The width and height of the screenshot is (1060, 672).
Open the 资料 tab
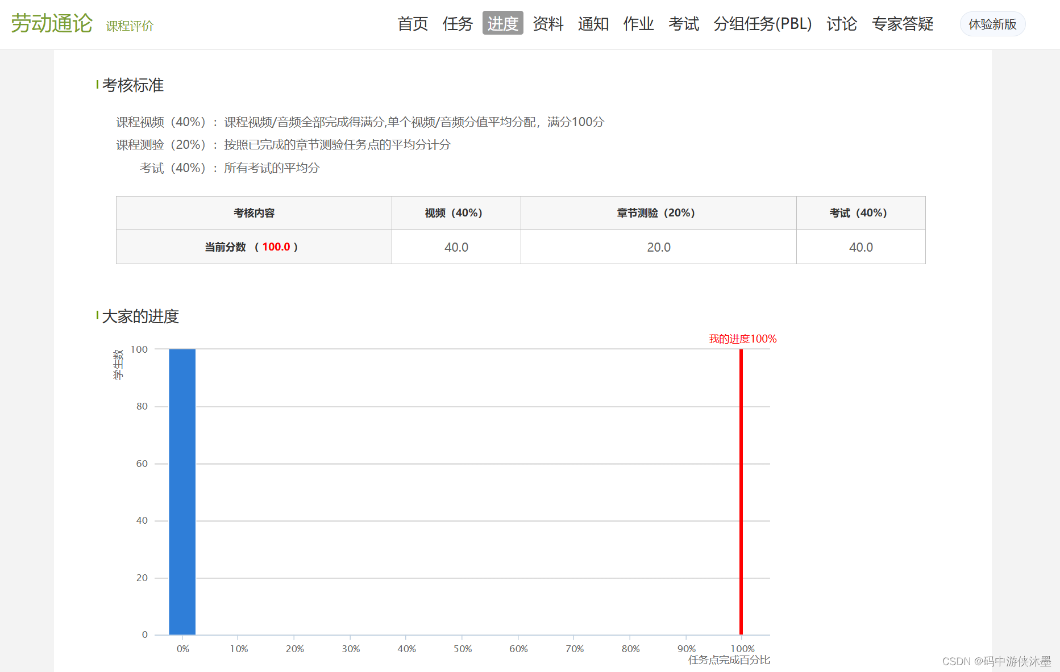coord(548,24)
